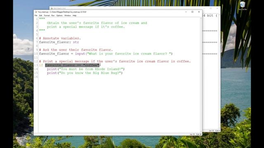Click the highlighted favorite_flavor == "coffee" selection

72,65
